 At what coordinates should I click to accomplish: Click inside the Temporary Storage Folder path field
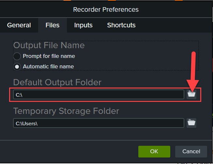click(x=99, y=123)
